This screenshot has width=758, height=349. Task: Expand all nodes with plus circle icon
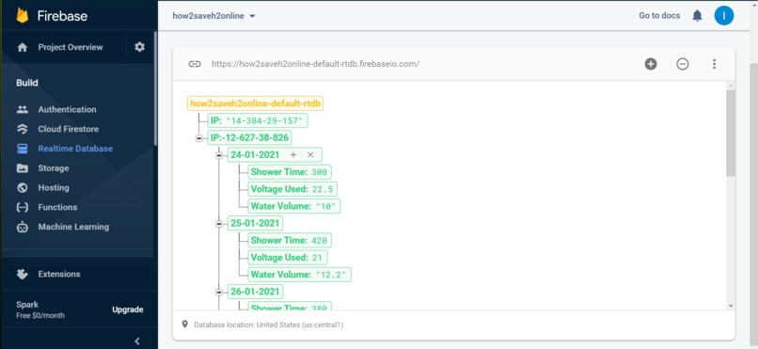pos(651,64)
